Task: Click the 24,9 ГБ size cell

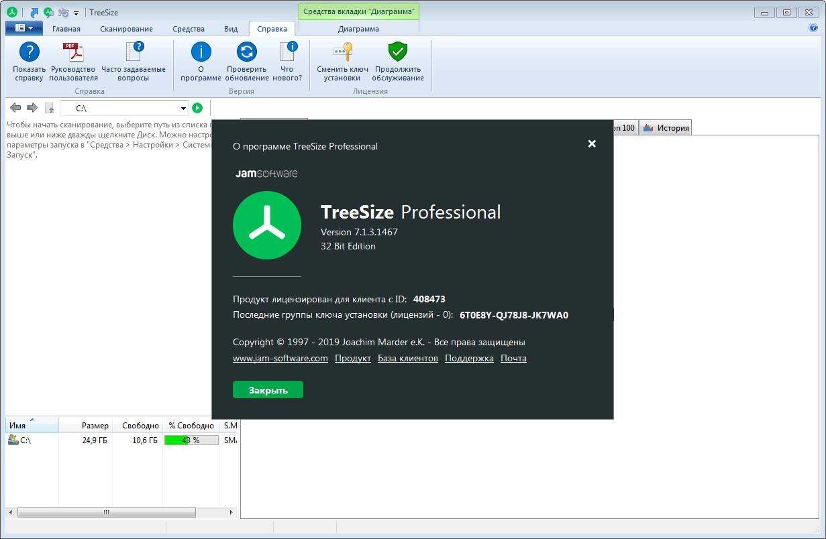Action: 95,440
